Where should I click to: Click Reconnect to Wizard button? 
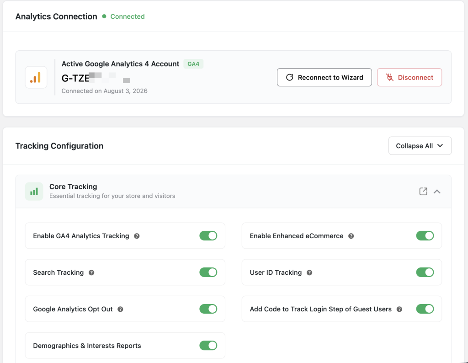pyautogui.click(x=324, y=77)
